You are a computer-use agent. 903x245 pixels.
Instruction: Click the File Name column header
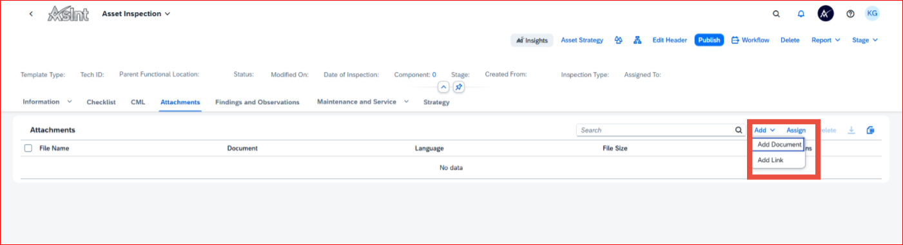pyautogui.click(x=54, y=148)
